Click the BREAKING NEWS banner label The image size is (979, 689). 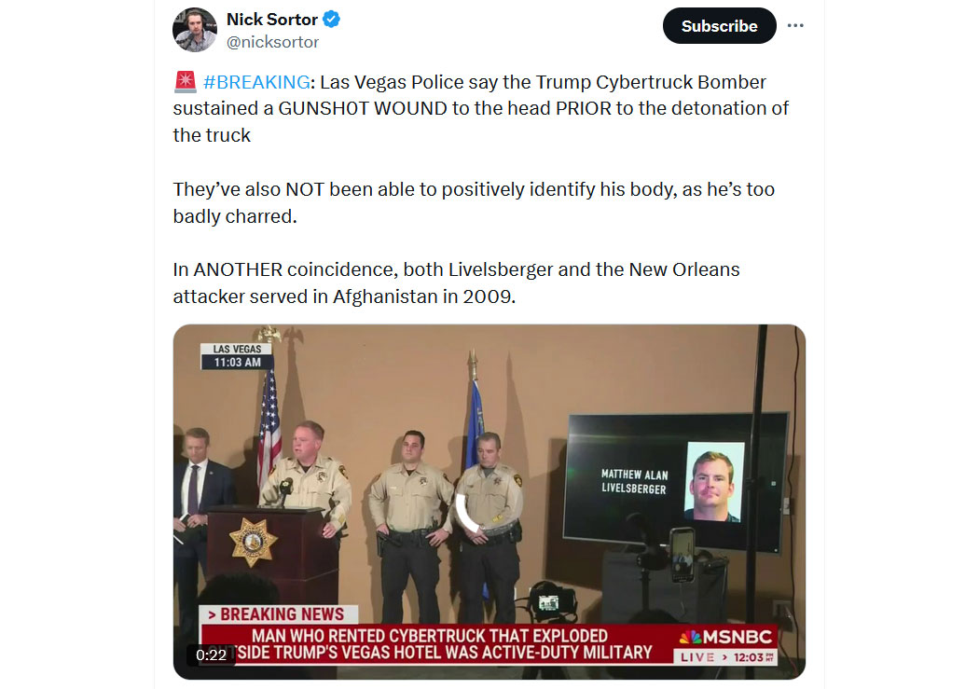click(279, 614)
